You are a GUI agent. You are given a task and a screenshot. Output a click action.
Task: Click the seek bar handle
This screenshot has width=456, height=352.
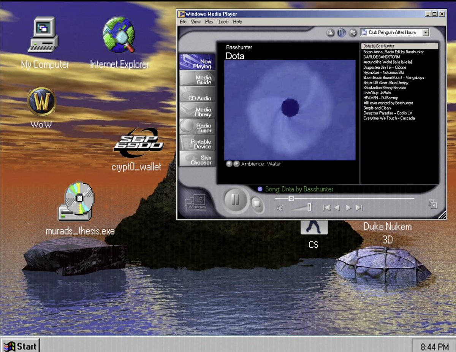(x=291, y=198)
